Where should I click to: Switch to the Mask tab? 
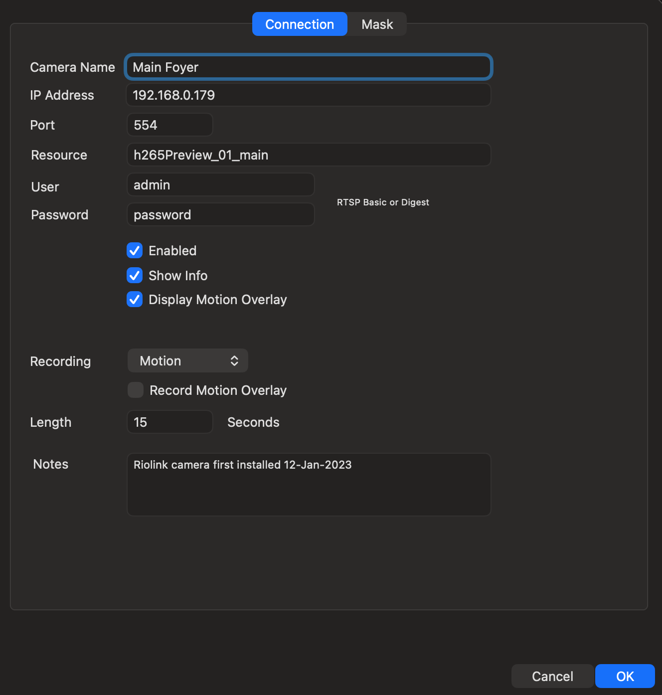377,24
